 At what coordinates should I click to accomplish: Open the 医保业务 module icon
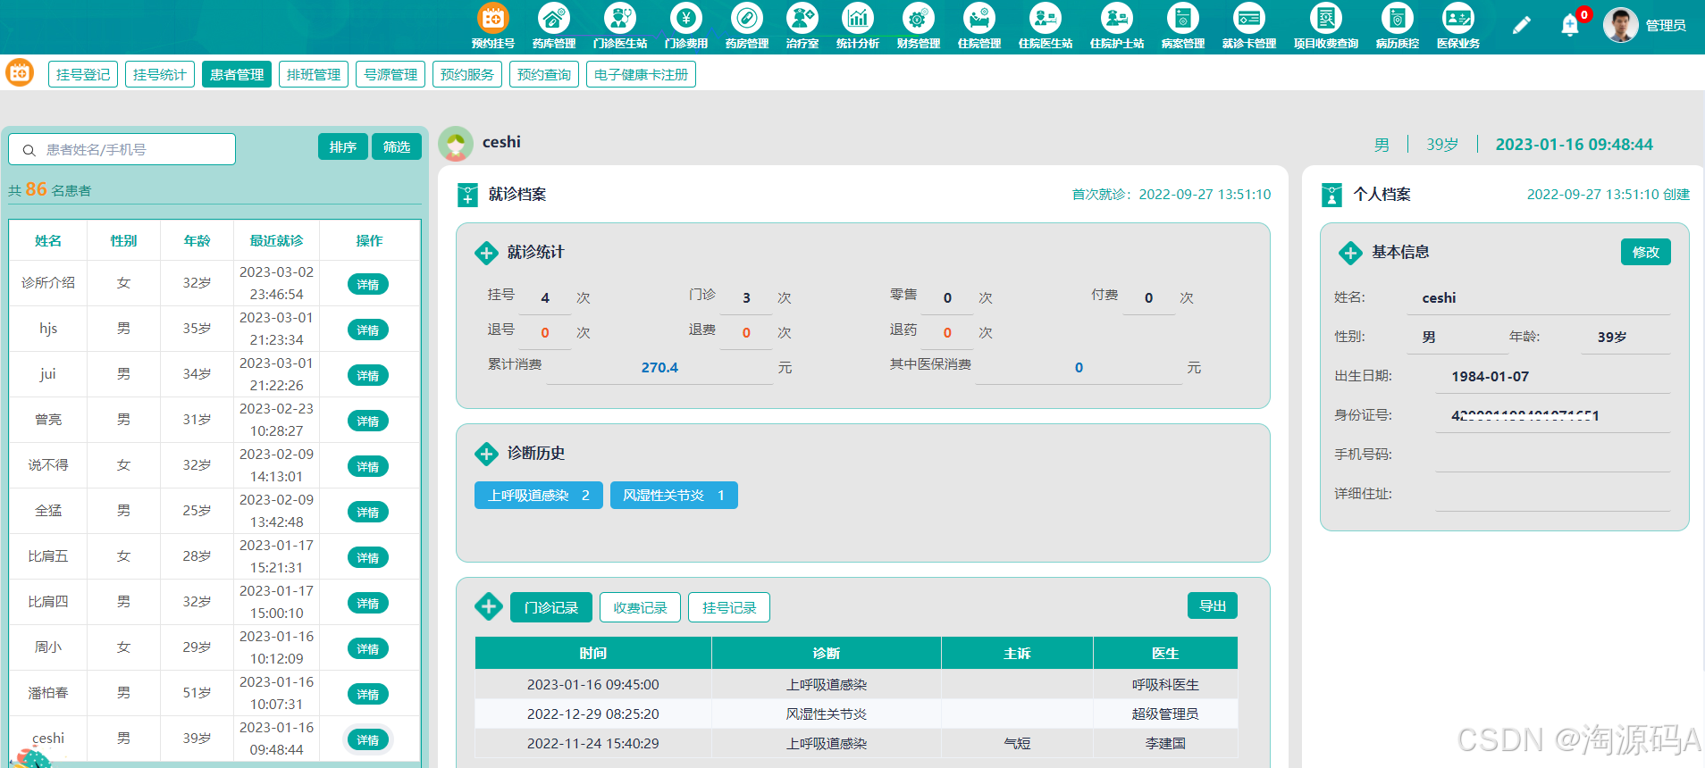(1458, 18)
